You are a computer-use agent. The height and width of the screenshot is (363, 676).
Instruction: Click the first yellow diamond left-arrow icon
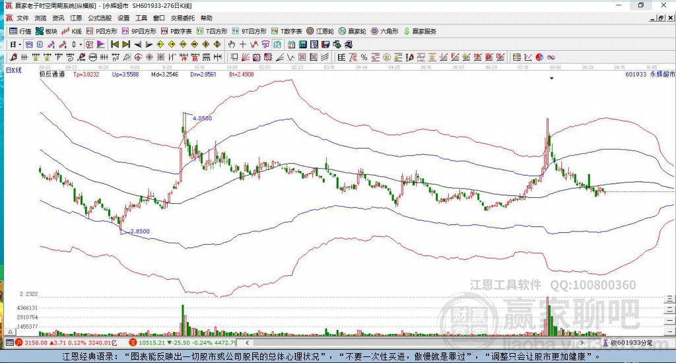pos(160,44)
